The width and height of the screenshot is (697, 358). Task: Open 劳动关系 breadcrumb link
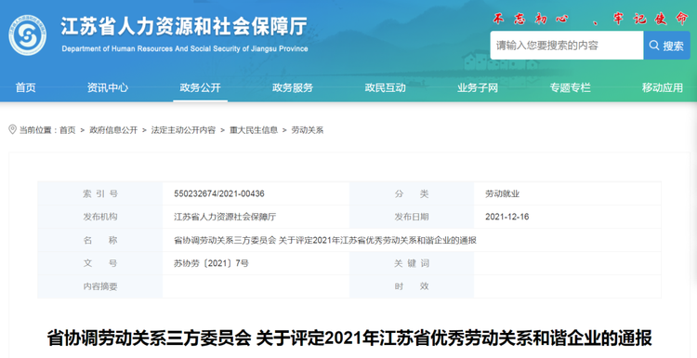point(308,130)
